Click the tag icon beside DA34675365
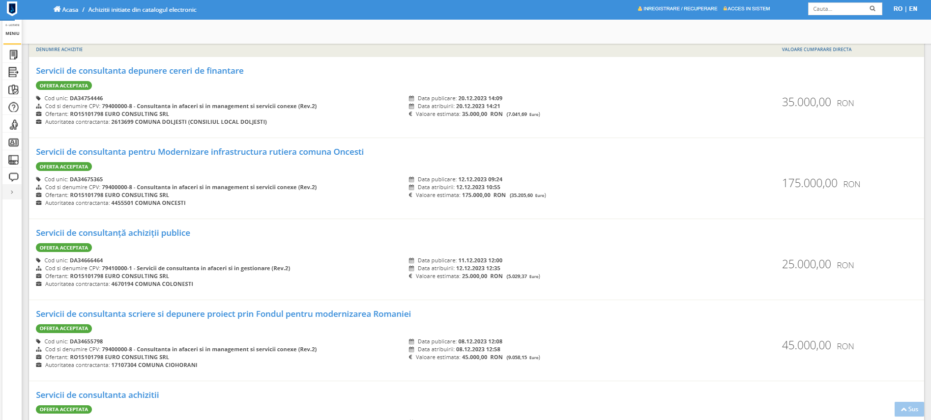 coord(38,179)
